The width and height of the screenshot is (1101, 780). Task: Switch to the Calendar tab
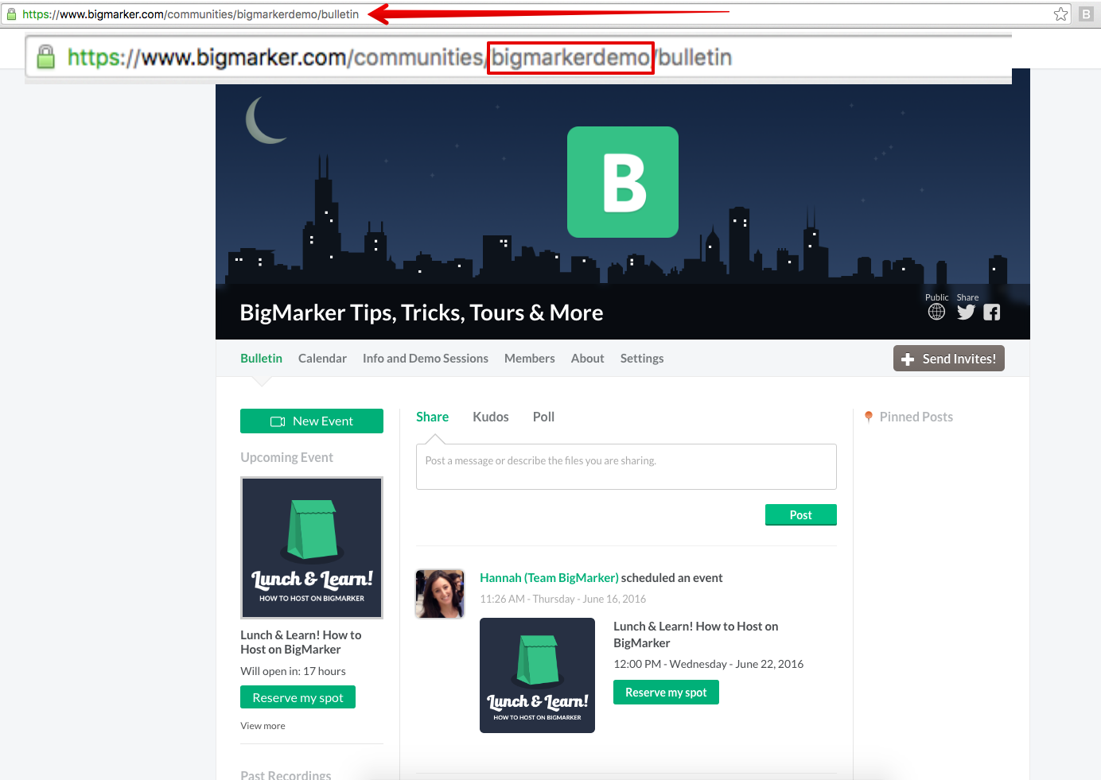pos(322,359)
